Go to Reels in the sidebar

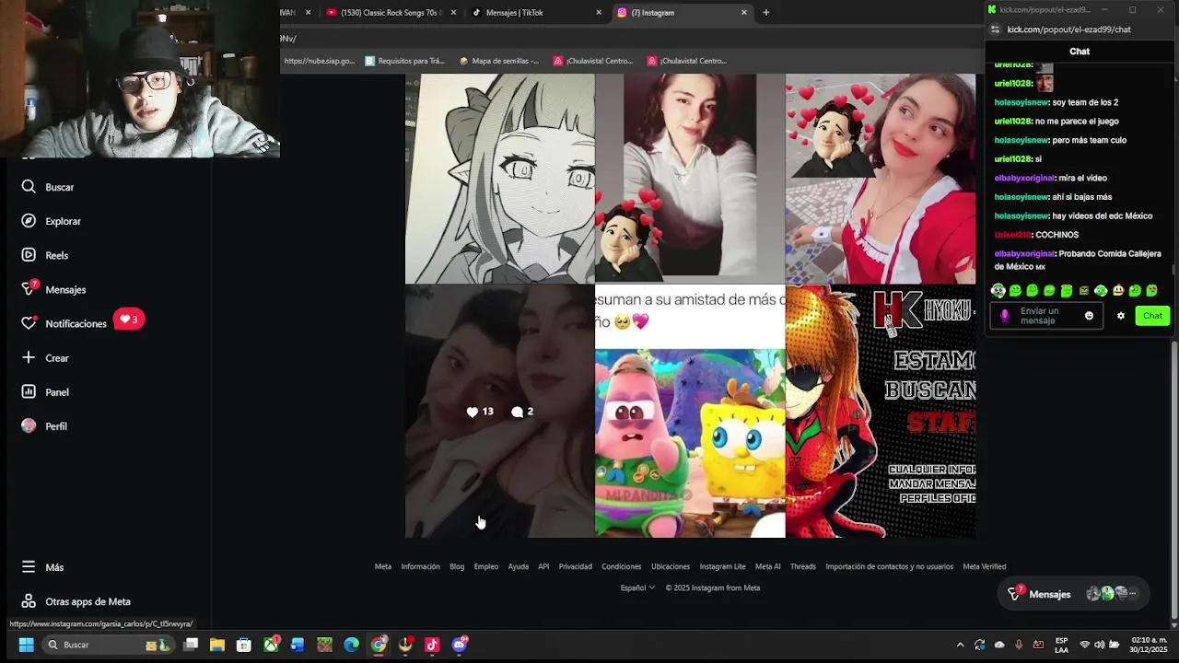[45, 255]
